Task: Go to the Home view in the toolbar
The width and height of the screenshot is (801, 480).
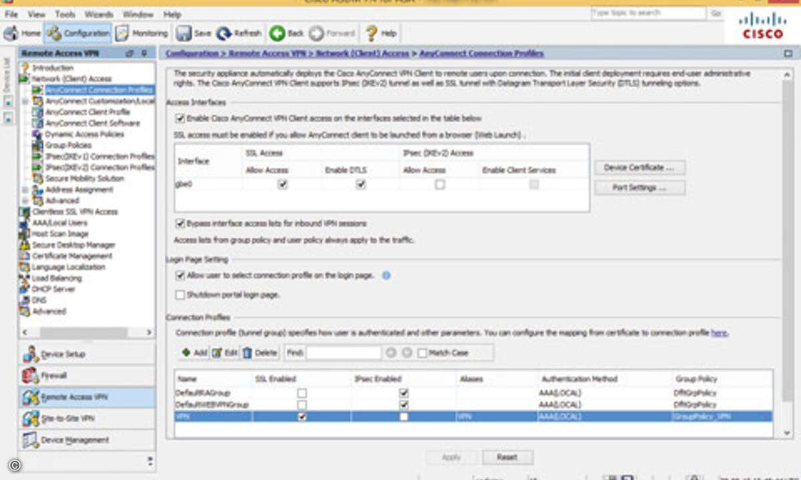Action: pyautogui.click(x=22, y=33)
